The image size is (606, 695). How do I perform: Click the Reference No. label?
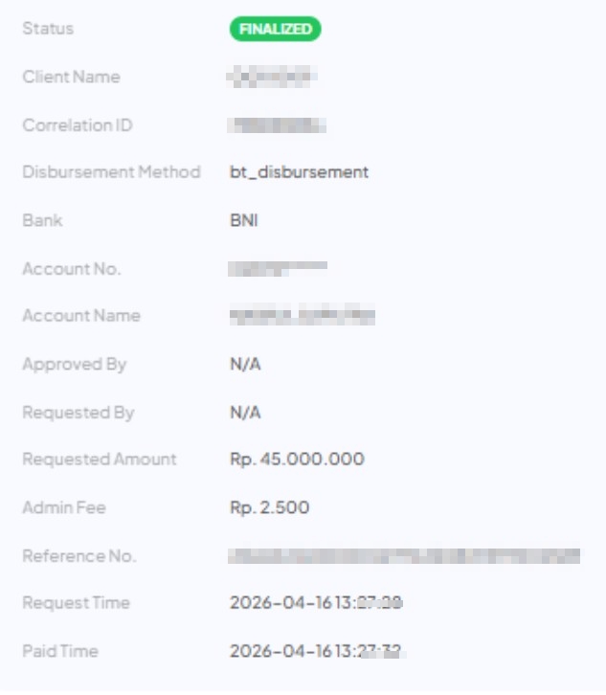(79, 555)
